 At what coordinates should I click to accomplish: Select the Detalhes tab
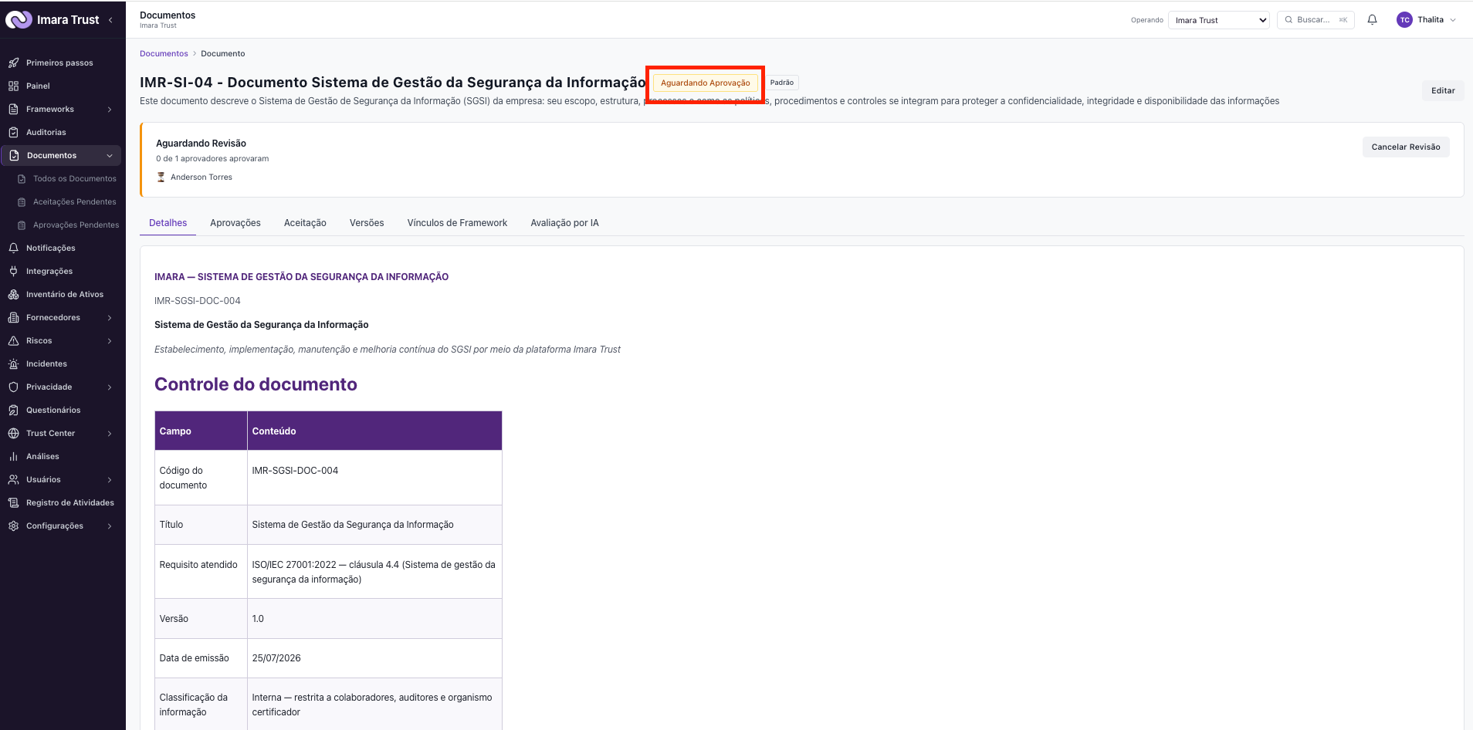click(x=168, y=223)
